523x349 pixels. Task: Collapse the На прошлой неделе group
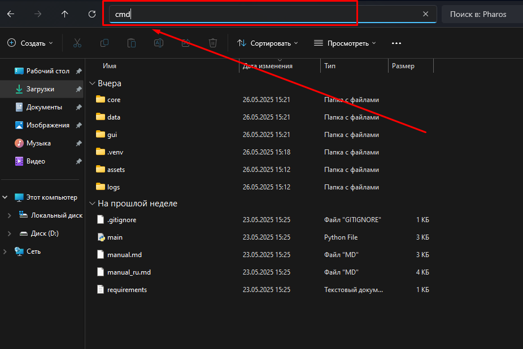tap(93, 204)
